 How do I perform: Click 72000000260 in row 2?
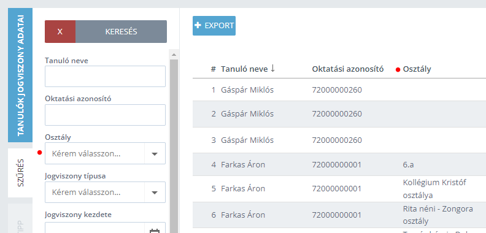pyautogui.click(x=337, y=114)
